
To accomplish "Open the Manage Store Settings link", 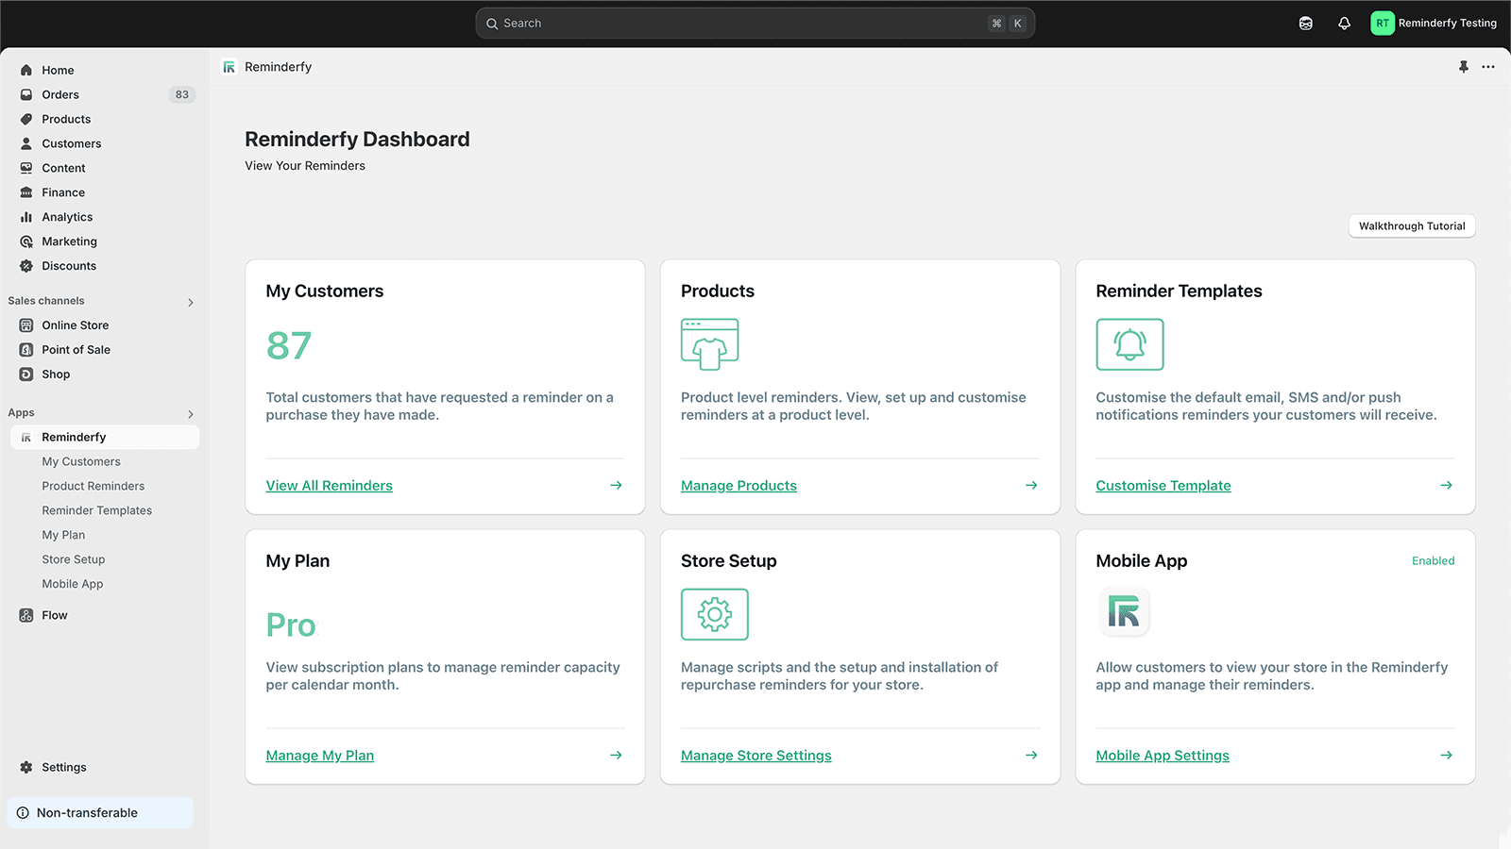I will click(755, 756).
